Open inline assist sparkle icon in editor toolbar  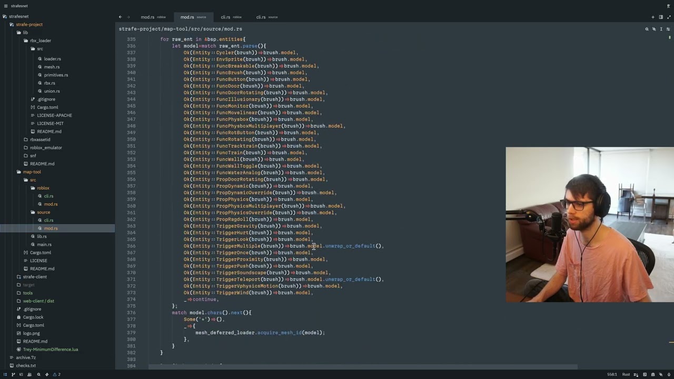tap(654, 29)
